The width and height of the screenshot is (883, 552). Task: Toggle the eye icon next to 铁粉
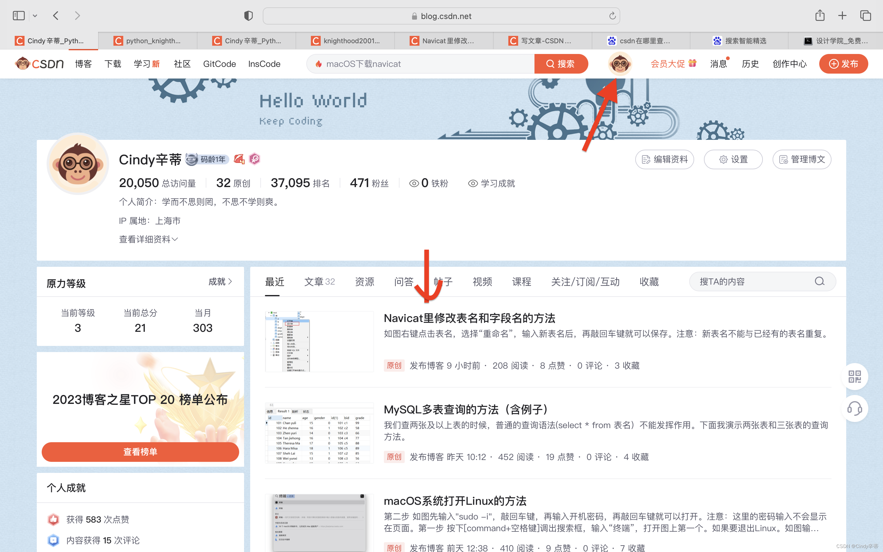click(414, 183)
